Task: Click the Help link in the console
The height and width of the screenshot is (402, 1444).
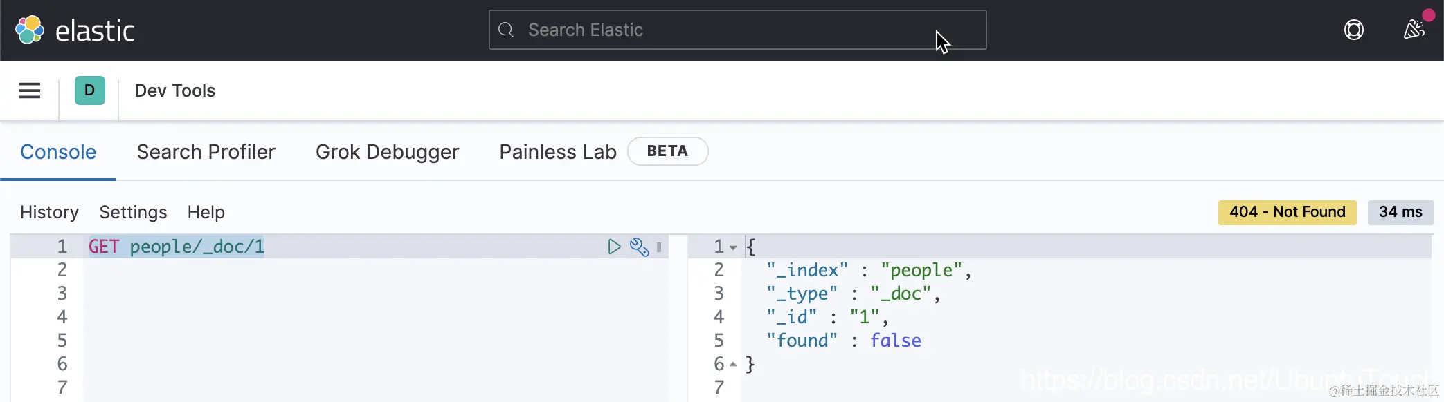Action: click(206, 212)
